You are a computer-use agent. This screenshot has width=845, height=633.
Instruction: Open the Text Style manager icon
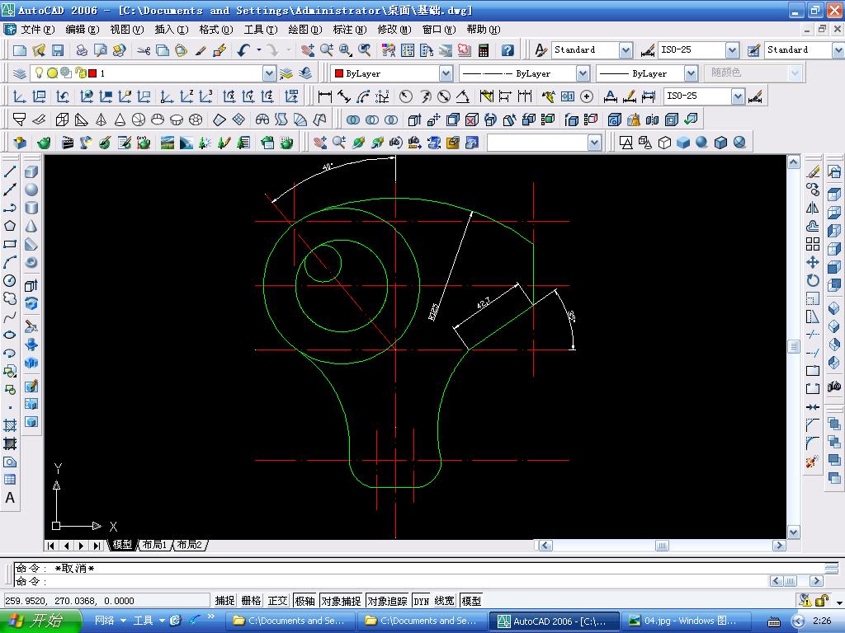(x=540, y=50)
